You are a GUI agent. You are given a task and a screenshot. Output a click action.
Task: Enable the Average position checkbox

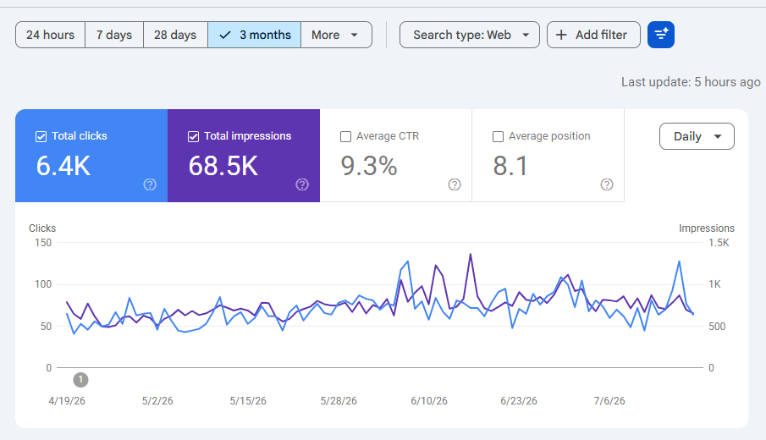coord(498,137)
